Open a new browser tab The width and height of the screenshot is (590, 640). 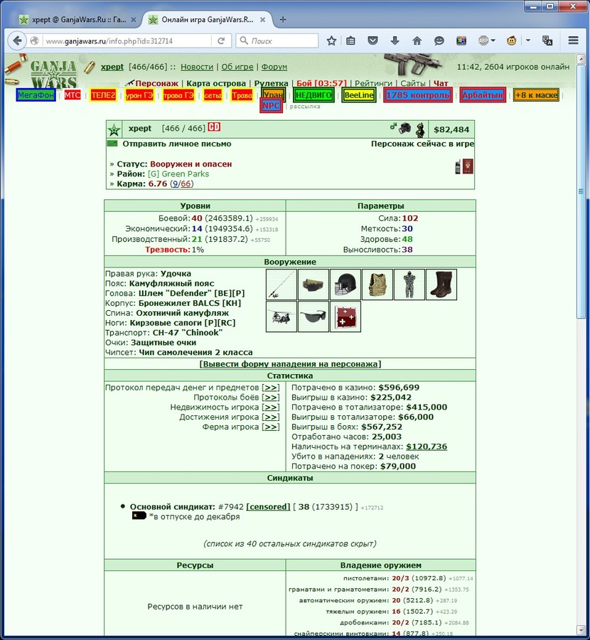pos(283,20)
